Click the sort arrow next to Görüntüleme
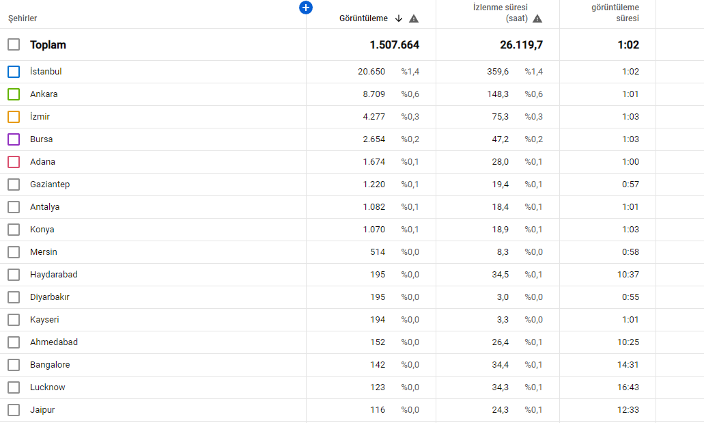The width and height of the screenshot is (704, 423). coord(399,18)
